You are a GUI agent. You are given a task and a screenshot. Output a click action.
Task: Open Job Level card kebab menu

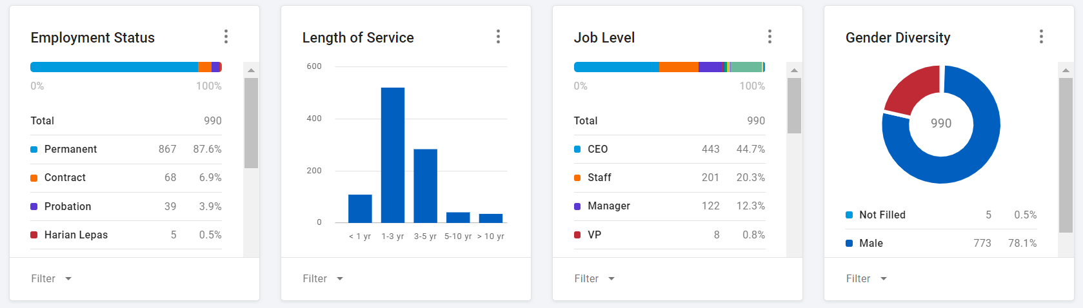pyautogui.click(x=770, y=37)
